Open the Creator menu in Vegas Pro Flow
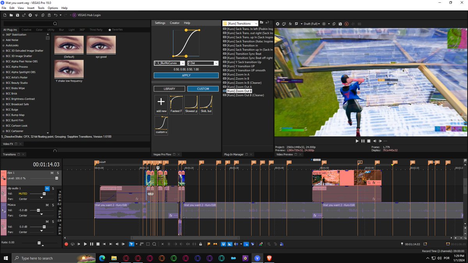Image resolution: width=468 pixels, height=263 pixels. click(175, 23)
